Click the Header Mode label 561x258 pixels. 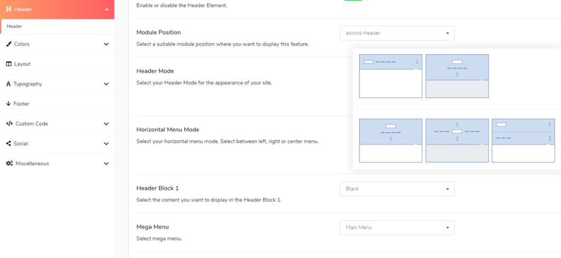pyautogui.click(x=155, y=71)
